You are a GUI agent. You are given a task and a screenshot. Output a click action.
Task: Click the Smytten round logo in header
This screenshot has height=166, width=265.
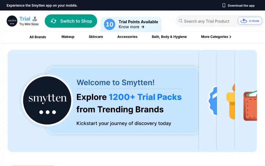[x=12, y=21]
